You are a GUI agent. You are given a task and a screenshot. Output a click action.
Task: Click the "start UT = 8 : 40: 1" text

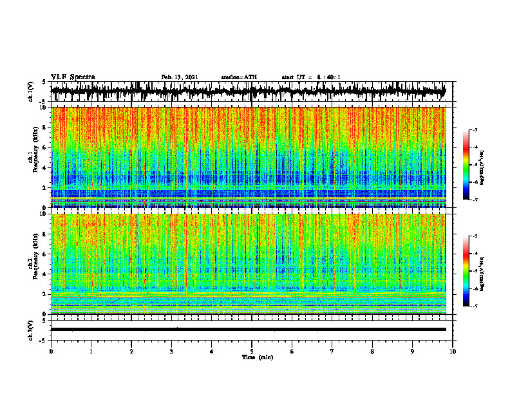(311, 77)
